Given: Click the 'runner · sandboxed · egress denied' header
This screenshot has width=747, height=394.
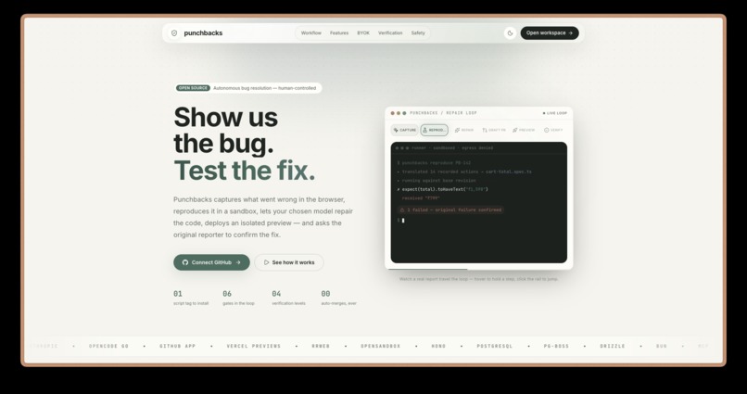Looking at the screenshot, I should point(452,148).
